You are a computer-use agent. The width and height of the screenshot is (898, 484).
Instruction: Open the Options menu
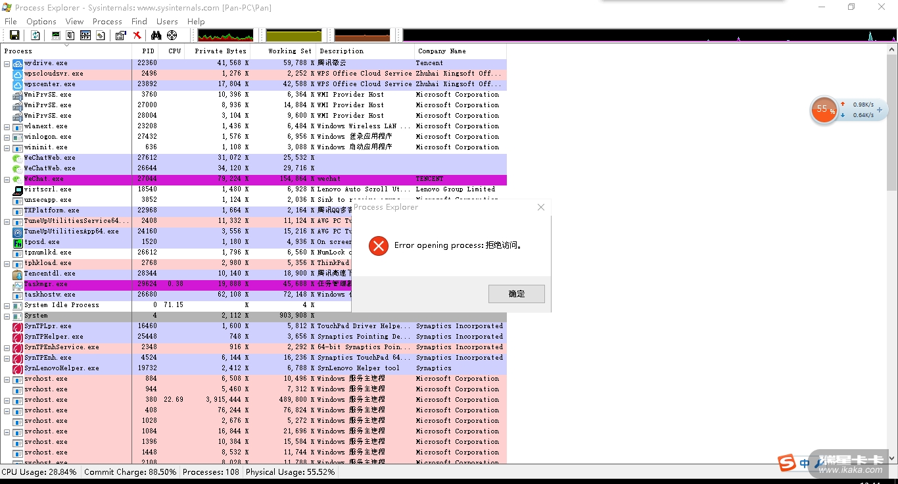tap(41, 21)
